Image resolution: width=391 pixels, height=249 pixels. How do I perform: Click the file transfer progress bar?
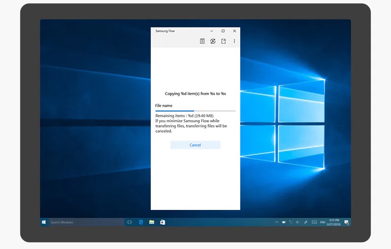195,111
